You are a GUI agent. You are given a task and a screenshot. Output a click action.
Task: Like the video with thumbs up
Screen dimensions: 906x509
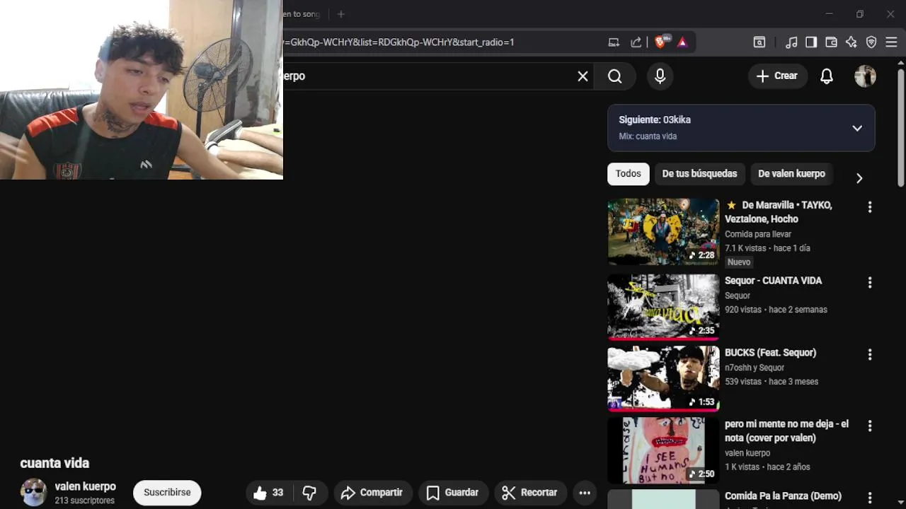pyautogui.click(x=268, y=493)
